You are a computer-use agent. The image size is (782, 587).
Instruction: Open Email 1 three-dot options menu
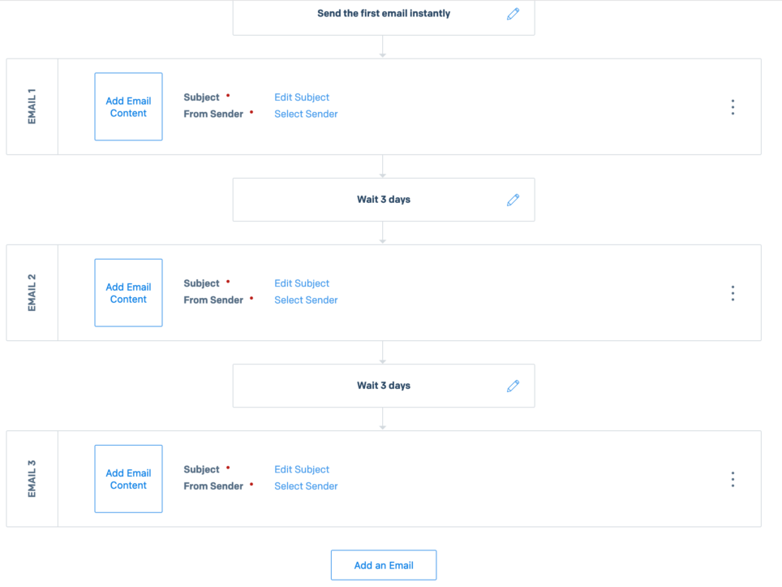point(733,107)
